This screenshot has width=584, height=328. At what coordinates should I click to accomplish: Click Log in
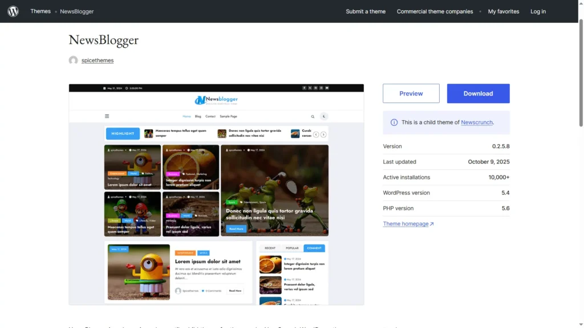tap(538, 11)
